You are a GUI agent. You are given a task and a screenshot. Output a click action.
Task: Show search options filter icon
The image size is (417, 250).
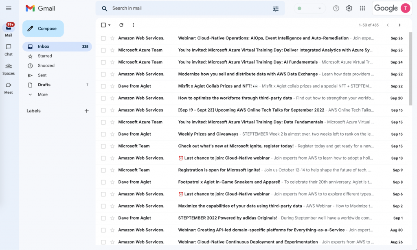[x=276, y=9]
